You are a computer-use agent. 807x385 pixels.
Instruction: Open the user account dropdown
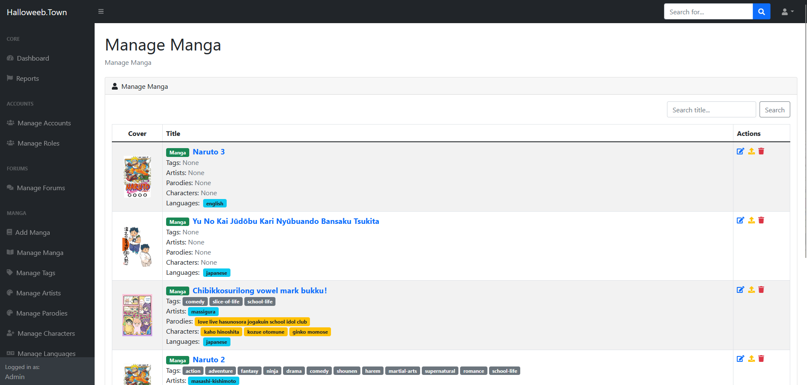[787, 12]
